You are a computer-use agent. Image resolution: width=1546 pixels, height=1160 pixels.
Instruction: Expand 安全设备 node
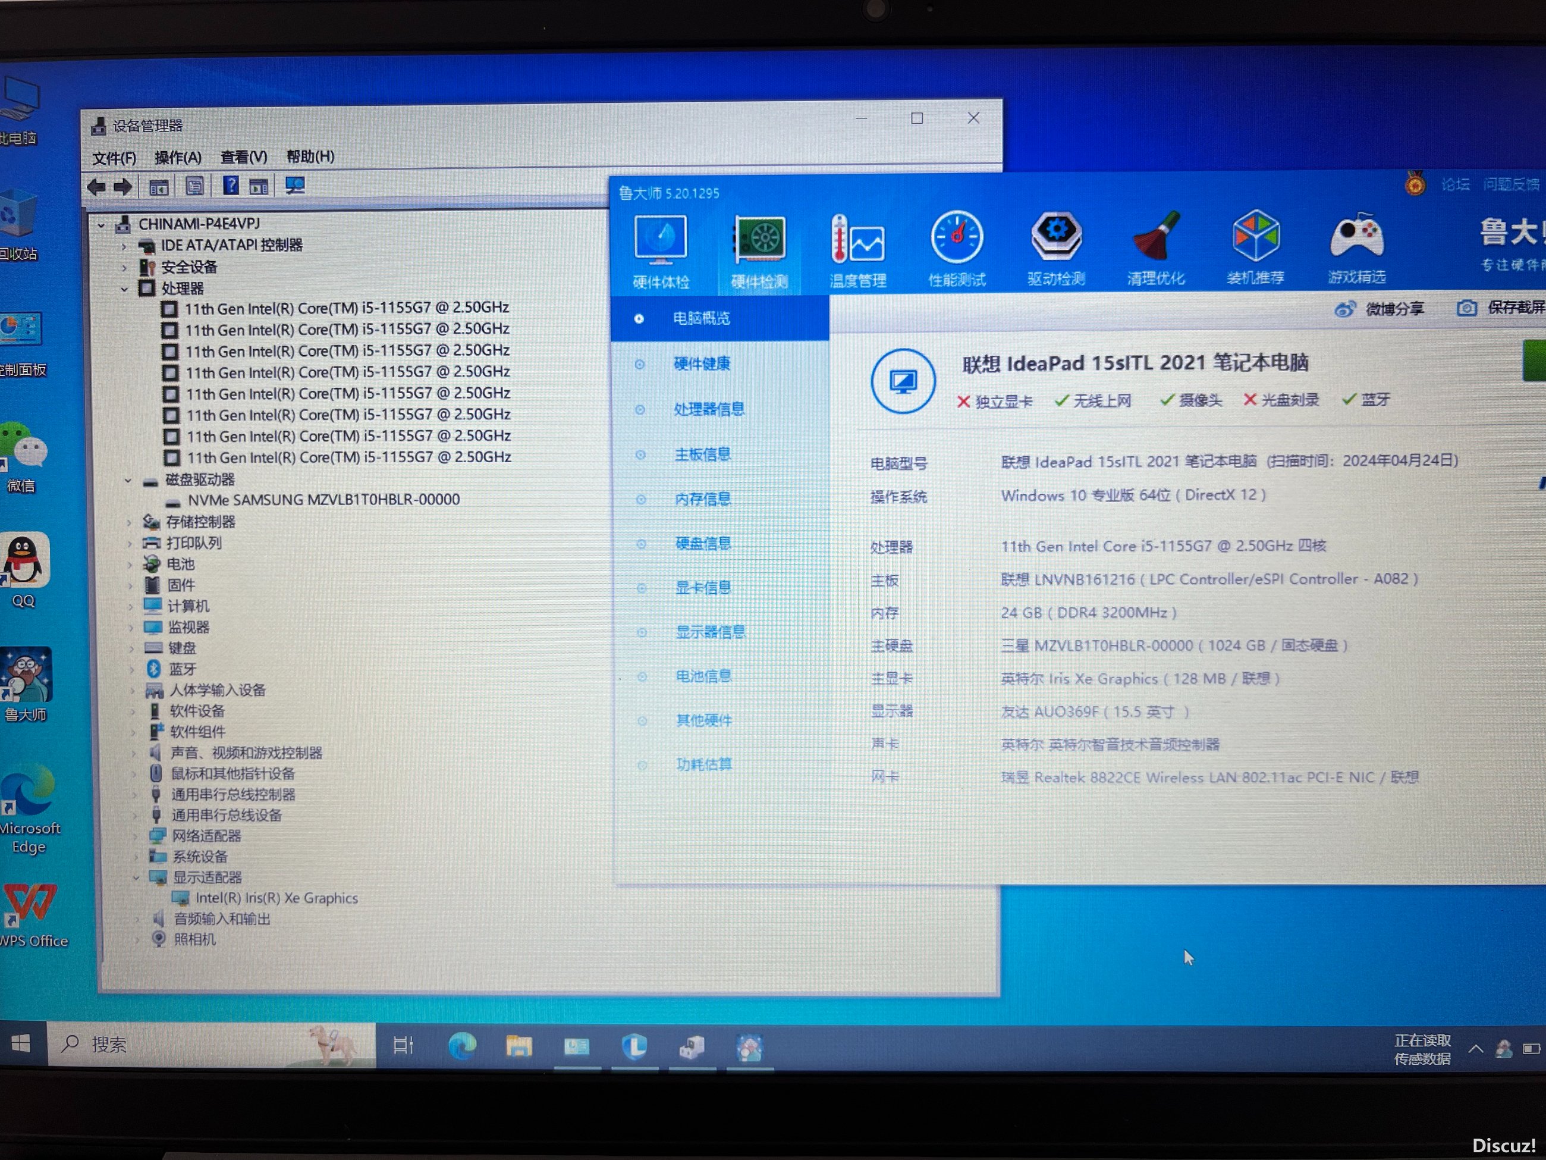point(124,268)
